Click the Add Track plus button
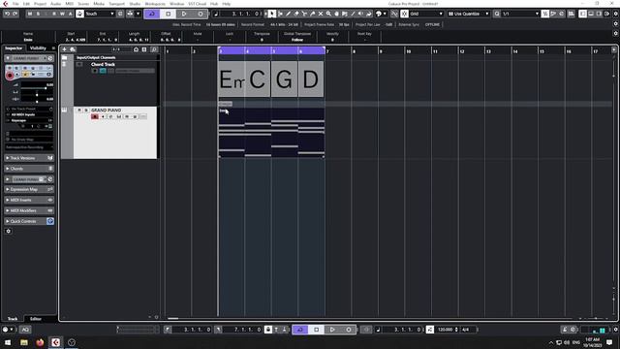The image size is (620, 349). 65,49
